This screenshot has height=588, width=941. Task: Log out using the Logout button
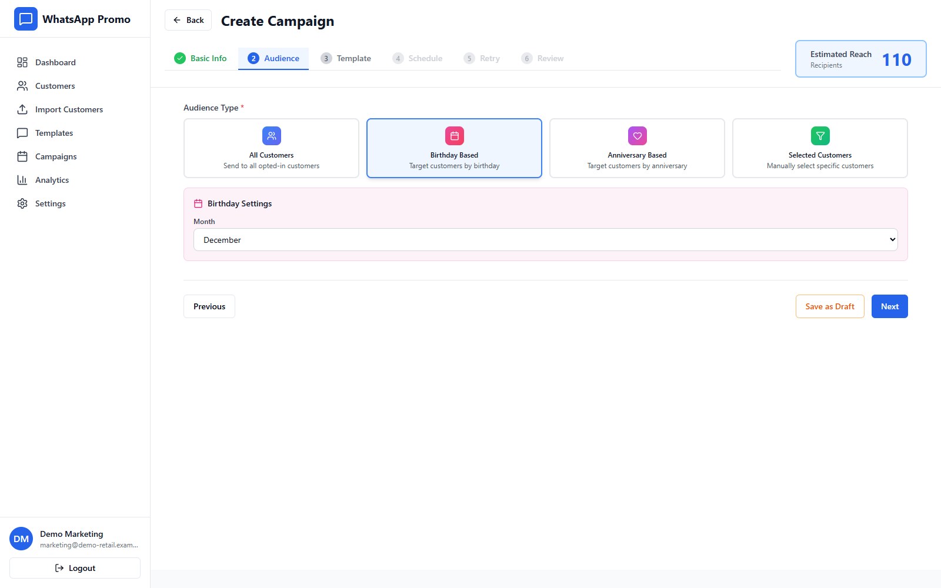click(x=75, y=568)
